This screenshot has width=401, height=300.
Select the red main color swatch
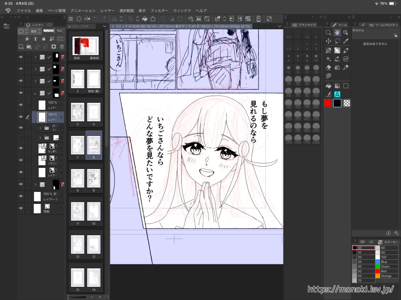[328, 103]
